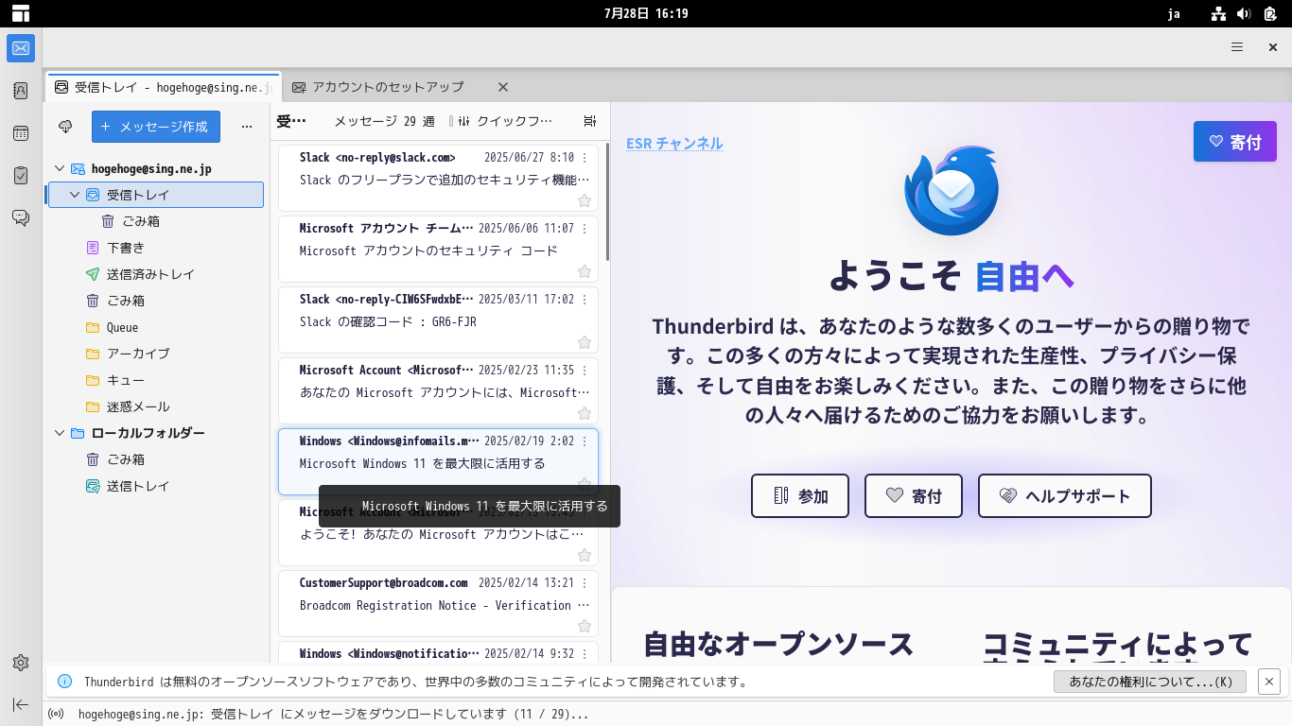Star the ようこそ! Microsoft アカウント message

click(585, 555)
